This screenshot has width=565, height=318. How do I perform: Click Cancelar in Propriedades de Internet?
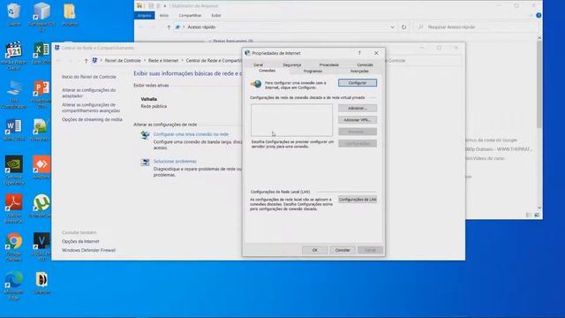click(343, 250)
